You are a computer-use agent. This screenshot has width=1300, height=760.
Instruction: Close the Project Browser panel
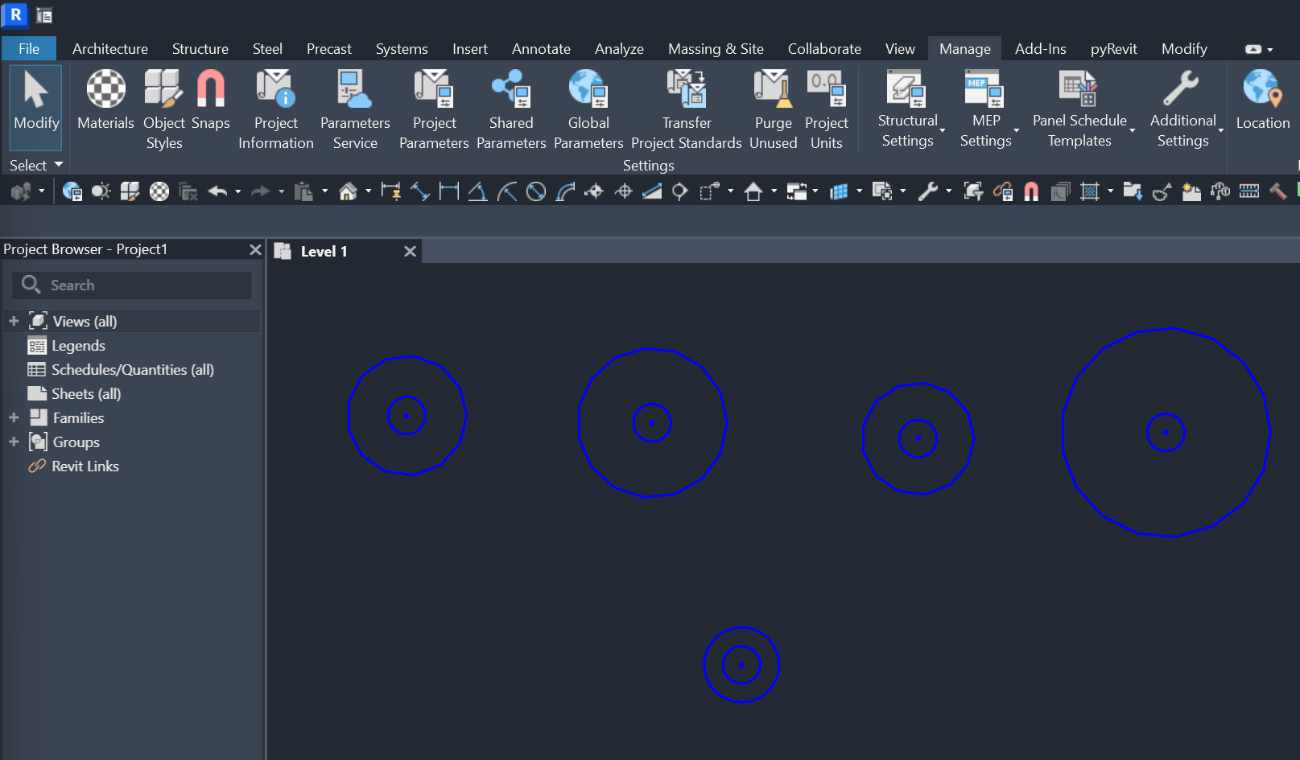coord(255,249)
